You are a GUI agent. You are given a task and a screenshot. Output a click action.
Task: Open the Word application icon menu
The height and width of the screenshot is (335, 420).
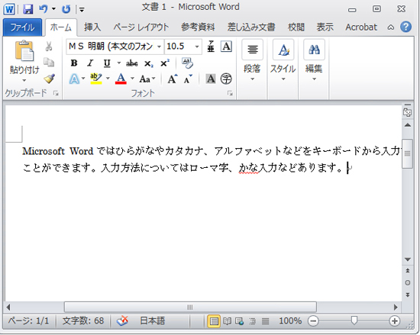[x=9, y=9]
